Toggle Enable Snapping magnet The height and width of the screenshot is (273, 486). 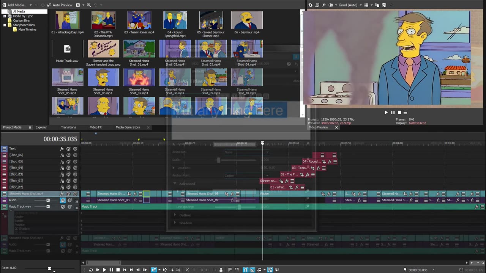point(246,270)
